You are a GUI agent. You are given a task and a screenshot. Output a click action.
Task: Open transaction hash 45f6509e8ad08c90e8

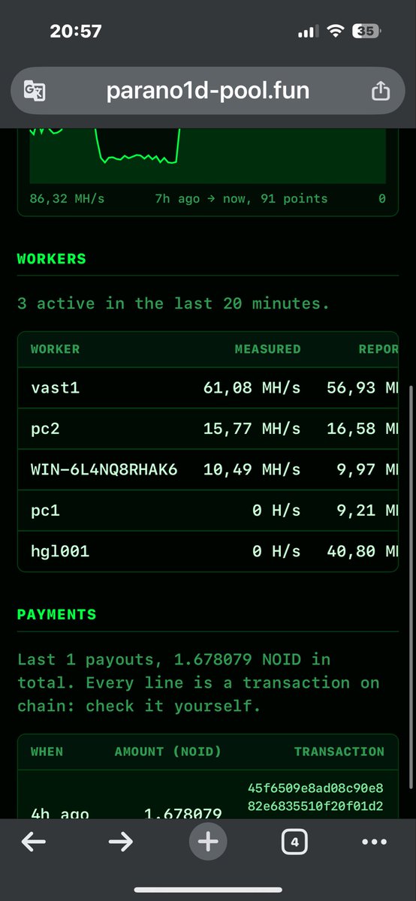pyautogui.click(x=315, y=788)
